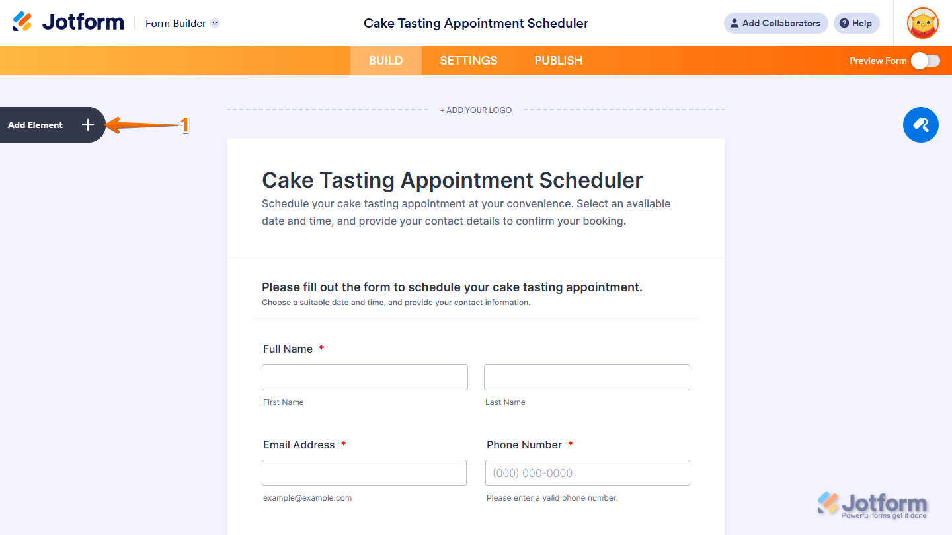
Task: Click the Phone Number input field
Action: click(587, 473)
